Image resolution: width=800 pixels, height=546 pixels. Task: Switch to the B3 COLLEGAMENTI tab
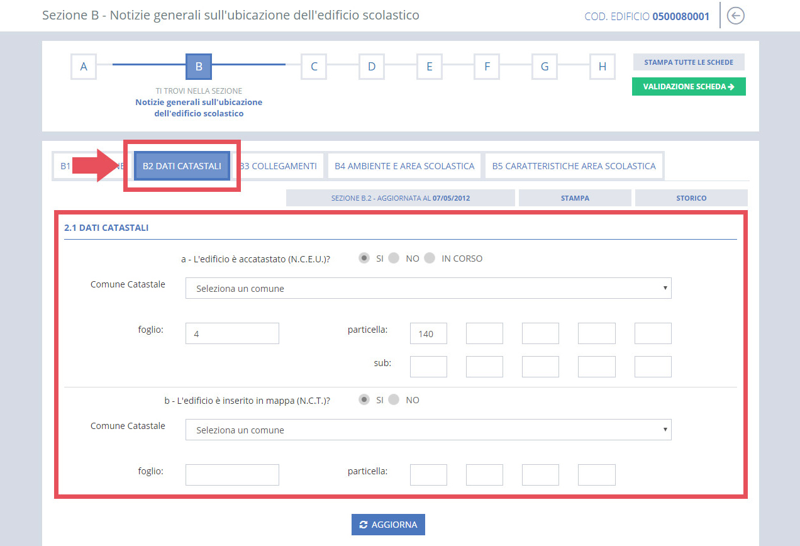(279, 165)
